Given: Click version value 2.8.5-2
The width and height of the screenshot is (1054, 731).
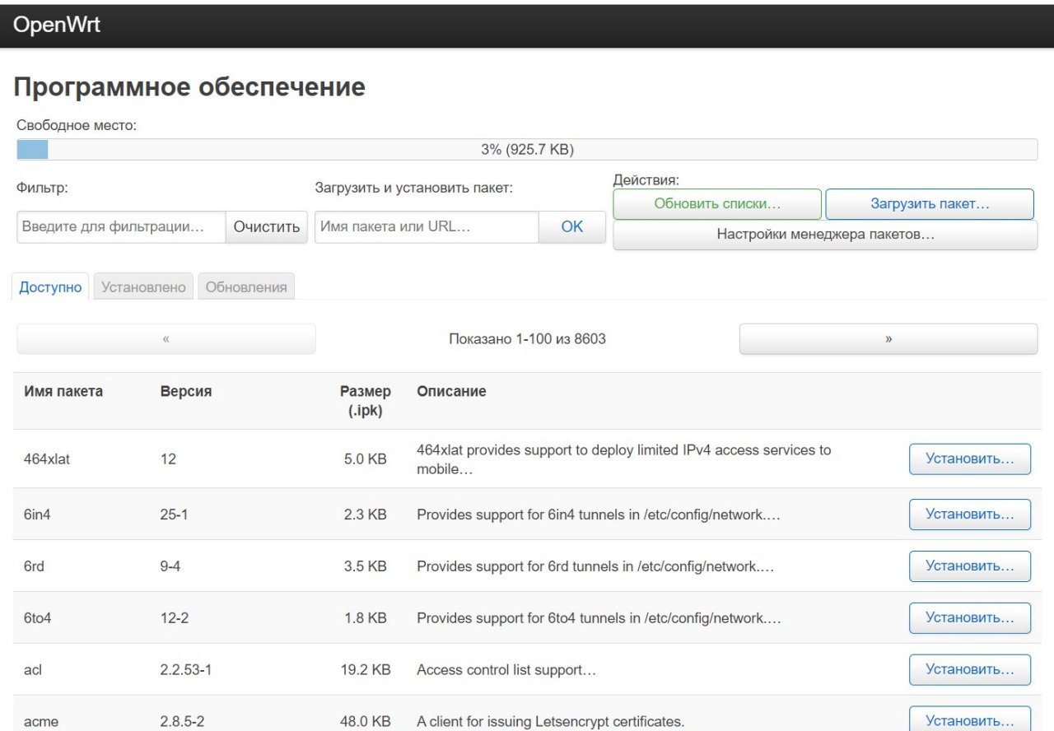Looking at the screenshot, I should coord(182,722).
